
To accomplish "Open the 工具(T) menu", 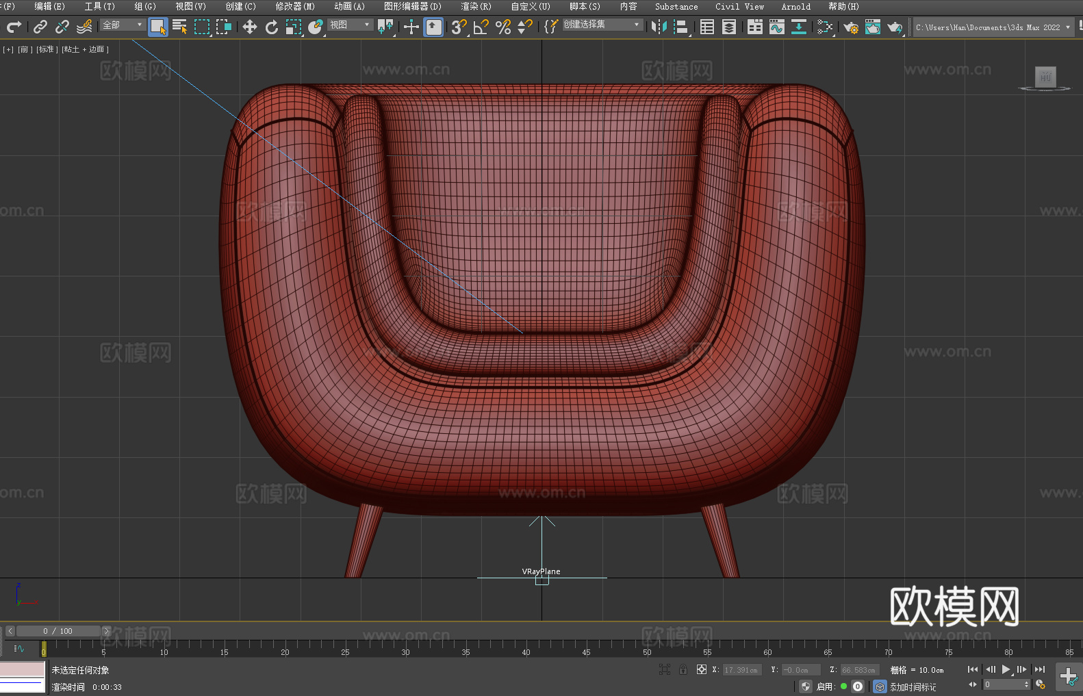I will [99, 6].
